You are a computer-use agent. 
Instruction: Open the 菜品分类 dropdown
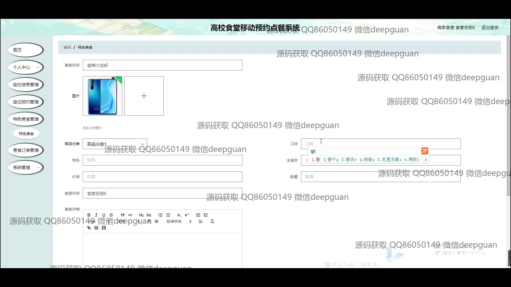[x=115, y=144]
